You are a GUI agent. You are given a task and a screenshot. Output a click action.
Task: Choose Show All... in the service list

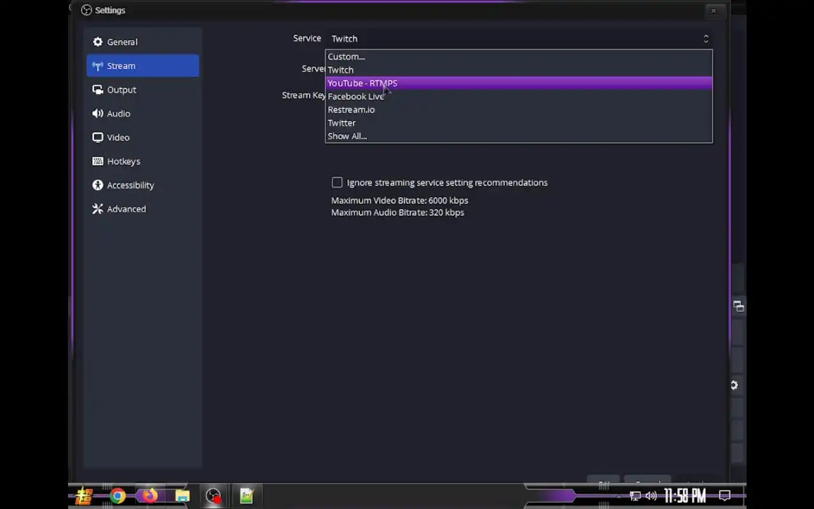(518, 136)
